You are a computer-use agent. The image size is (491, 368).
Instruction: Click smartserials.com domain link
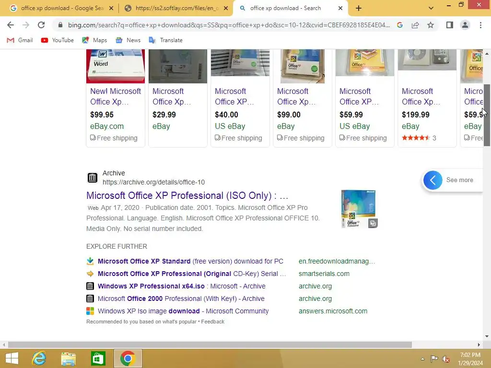pos(324,274)
